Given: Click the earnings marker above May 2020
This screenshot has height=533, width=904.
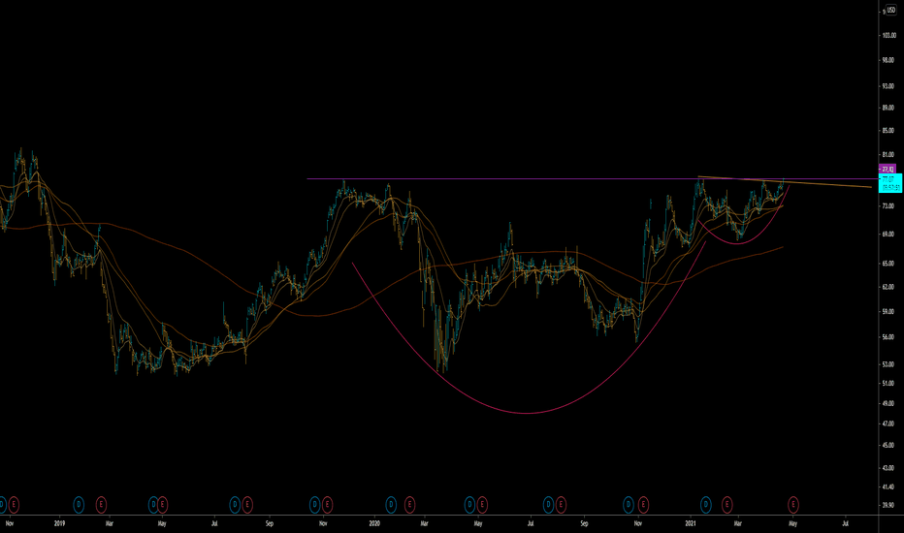Looking at the screenshot, I should 482,505.
